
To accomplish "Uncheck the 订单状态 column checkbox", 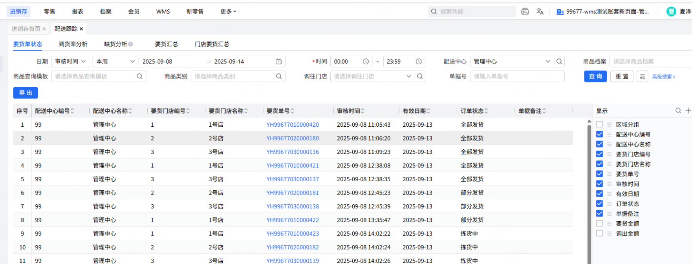I will tap(599, 204).
